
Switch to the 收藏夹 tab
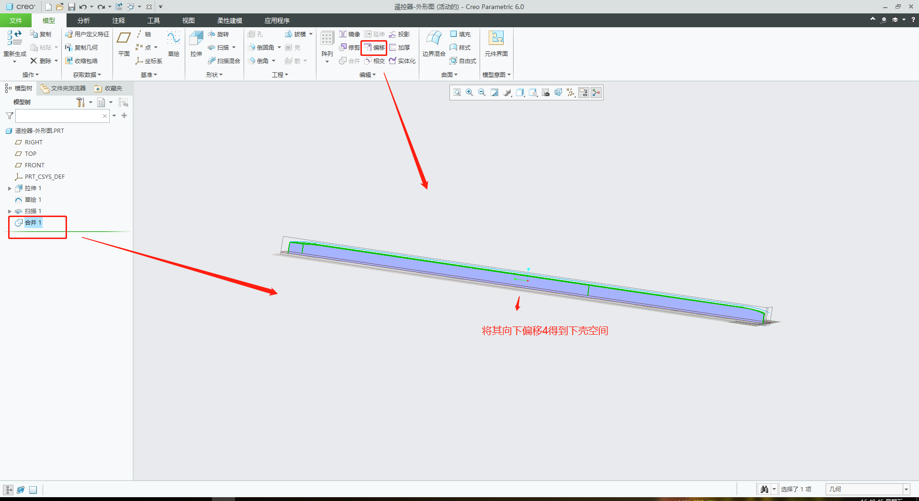tap(109, 88)
